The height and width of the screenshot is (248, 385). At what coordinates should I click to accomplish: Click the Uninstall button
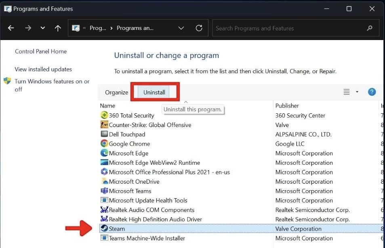coord(155,92)
